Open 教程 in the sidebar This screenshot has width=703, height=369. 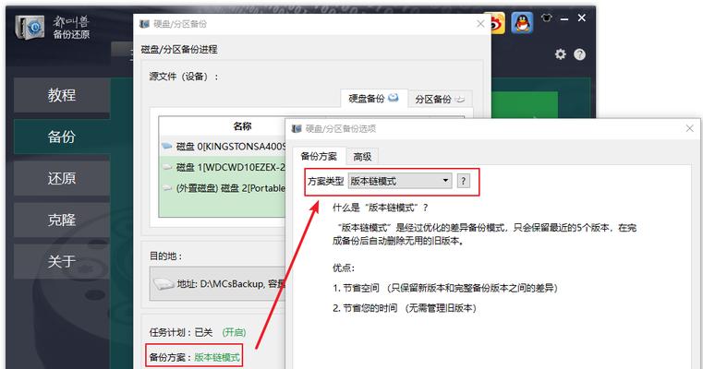(x=62, y=95)
